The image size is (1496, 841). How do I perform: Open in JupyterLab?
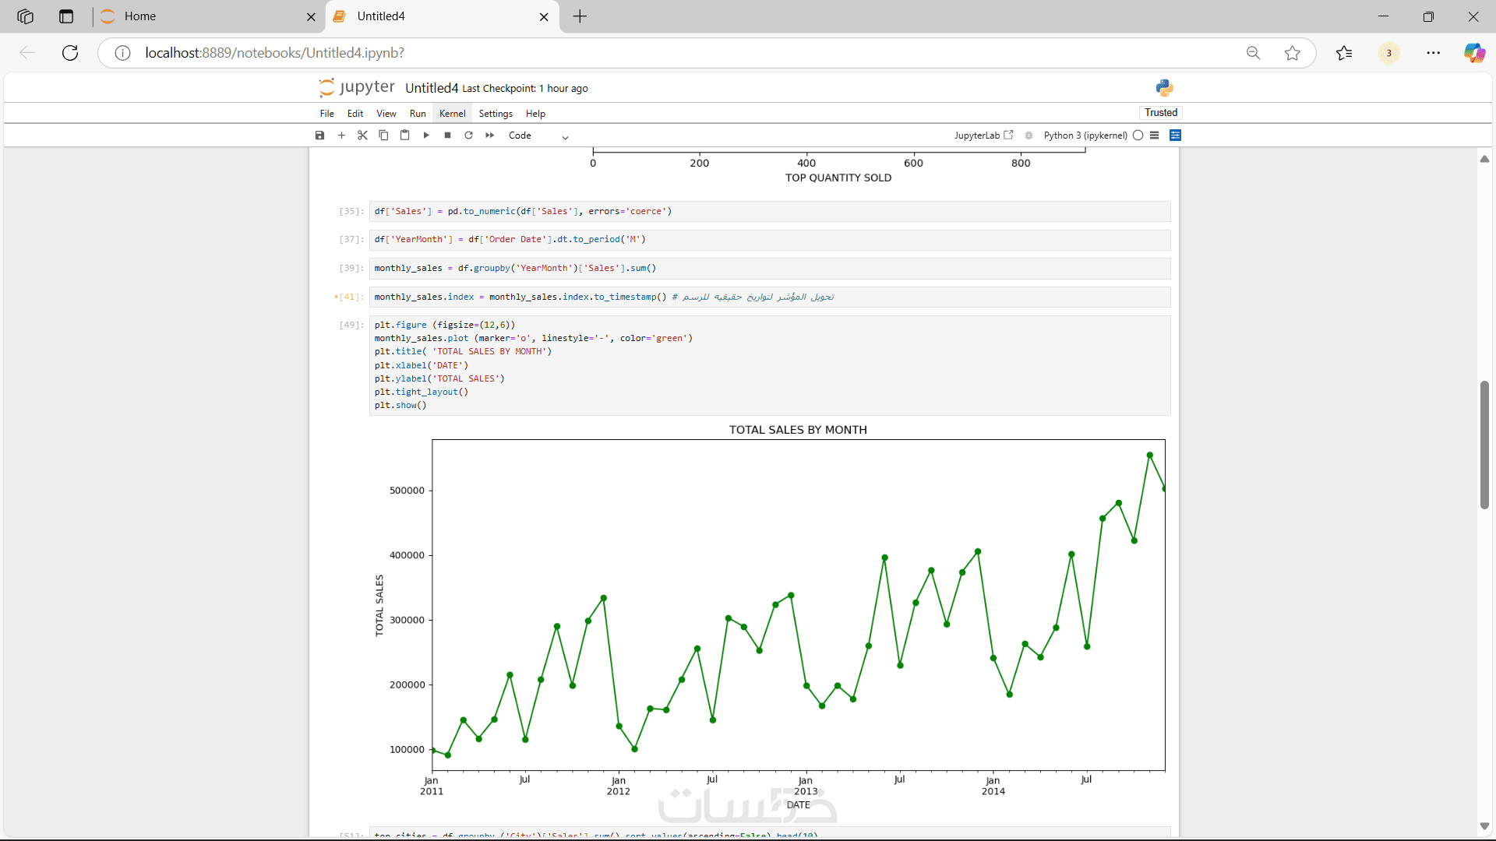coord(983,135)
